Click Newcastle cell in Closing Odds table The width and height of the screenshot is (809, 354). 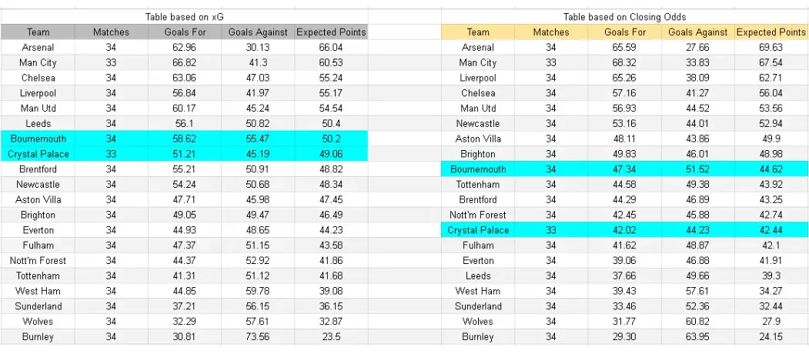tap(478, 124)
